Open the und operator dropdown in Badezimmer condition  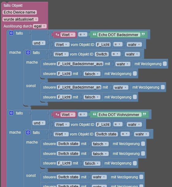click(x=39, y=43)
